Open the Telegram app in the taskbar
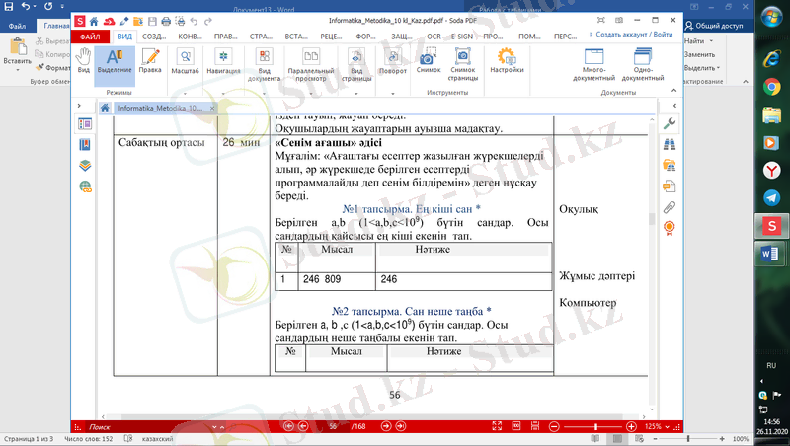790x446 pixels. click(770, 198)
